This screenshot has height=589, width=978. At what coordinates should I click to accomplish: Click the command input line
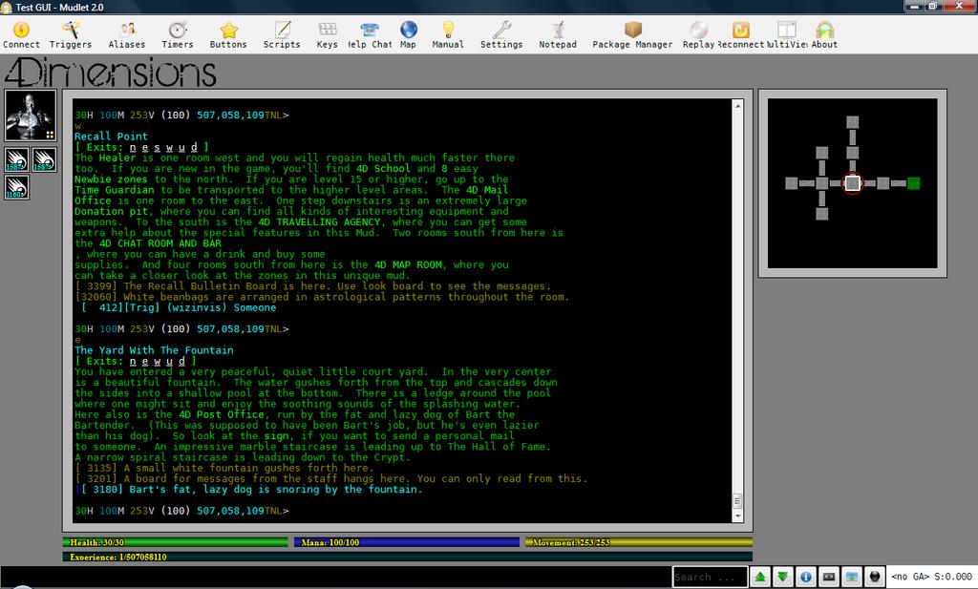[335, 578]
